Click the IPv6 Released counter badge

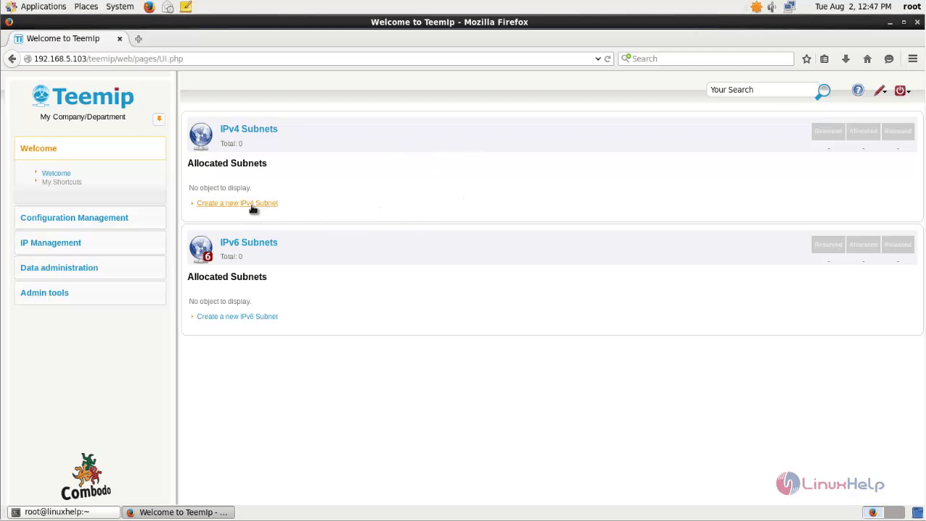point(898,245)
